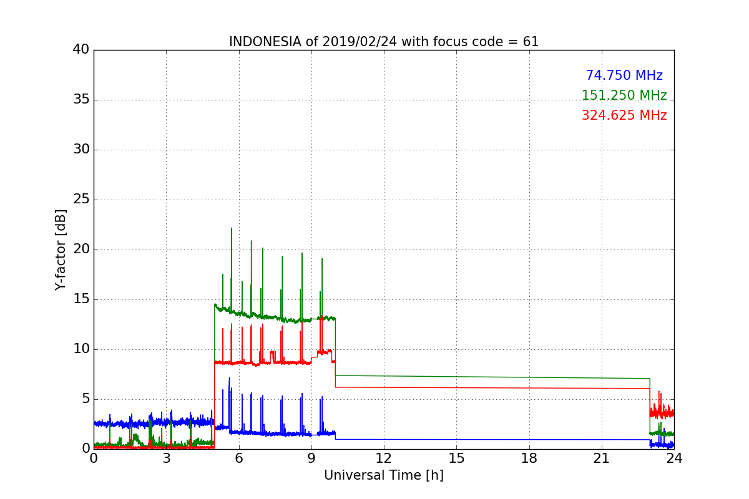
Task: Click y-axis tick label 20
Action: tap(81, 249)
